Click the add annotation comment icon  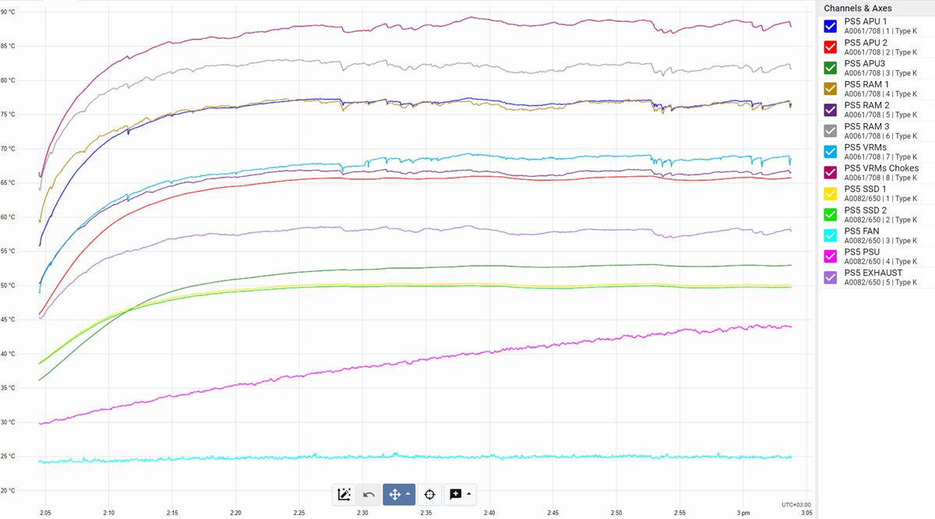[x=455, y=494]
